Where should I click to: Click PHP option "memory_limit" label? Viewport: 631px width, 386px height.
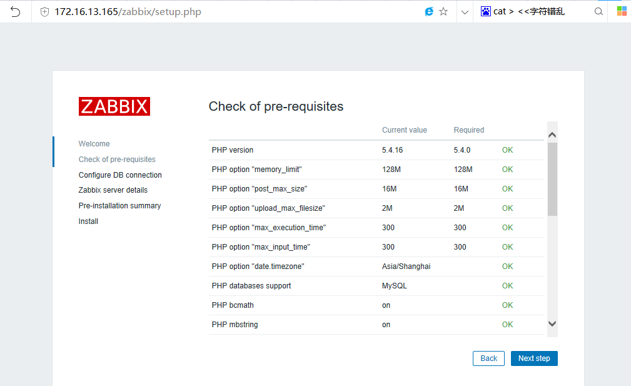click(256, 170)
